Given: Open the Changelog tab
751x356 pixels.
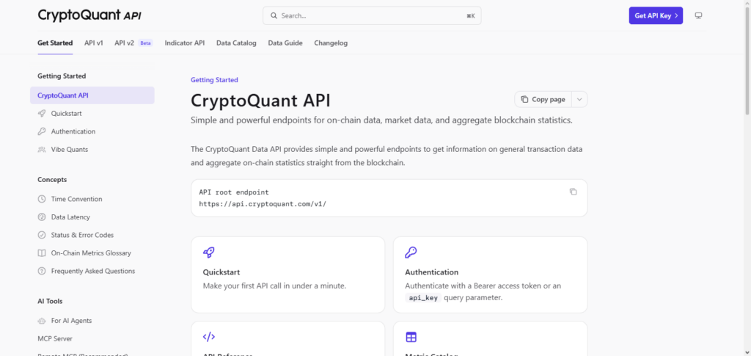Looking at the screenshot, I should (x=331, y=43).
